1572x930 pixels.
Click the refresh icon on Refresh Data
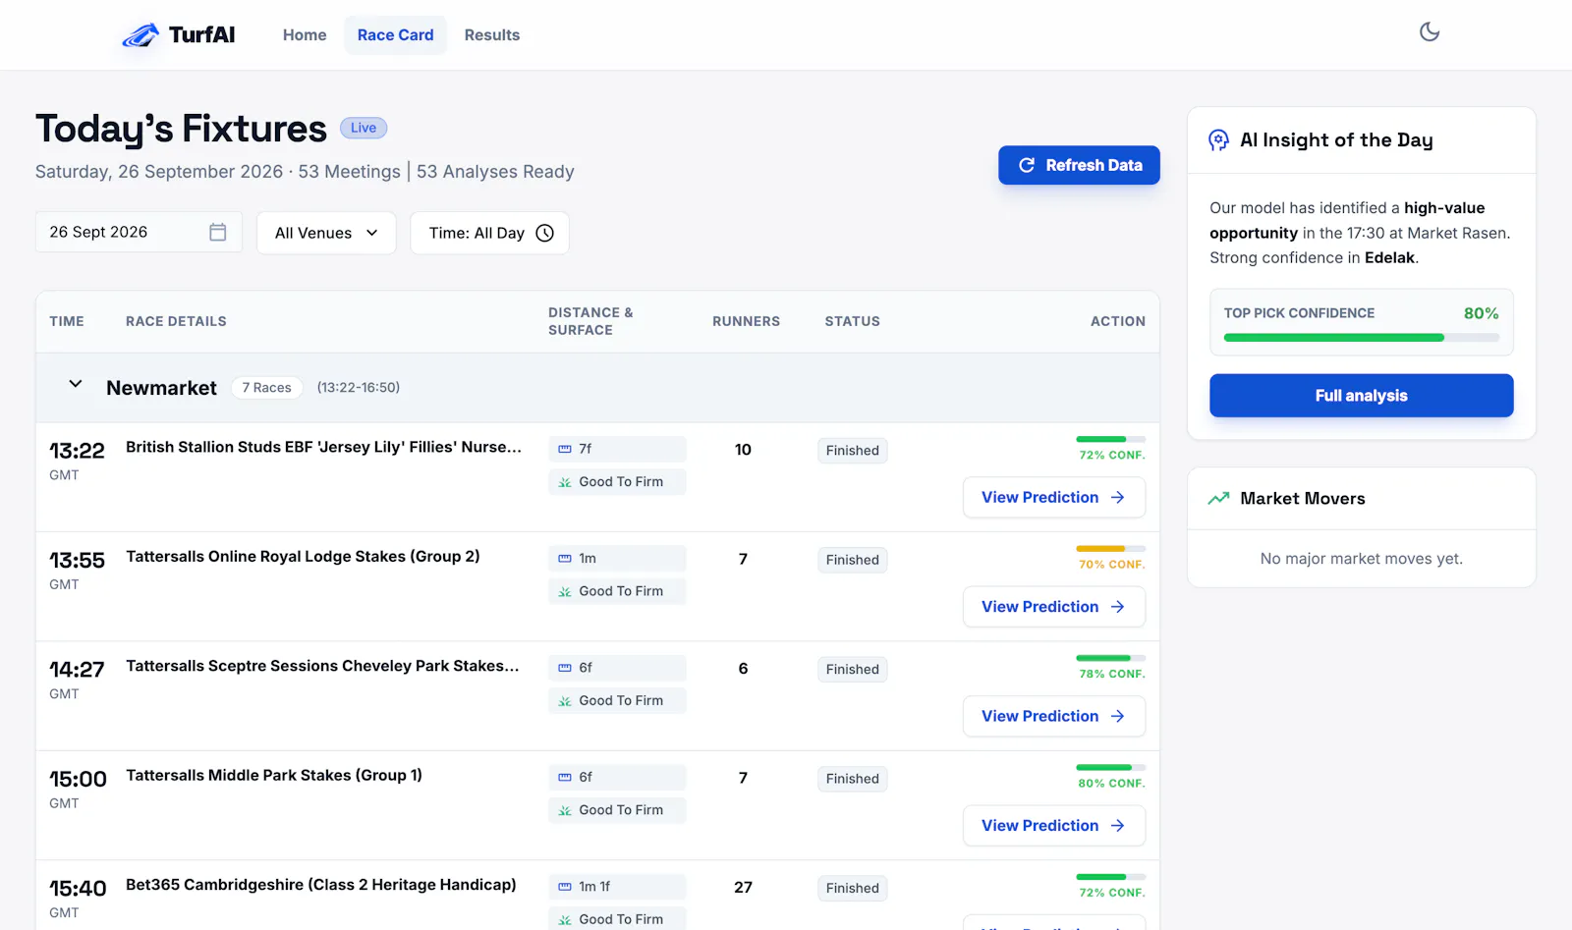click(1027, 165)
